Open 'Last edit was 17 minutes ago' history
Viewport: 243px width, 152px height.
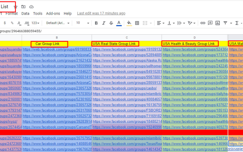[x=101, y=13]
